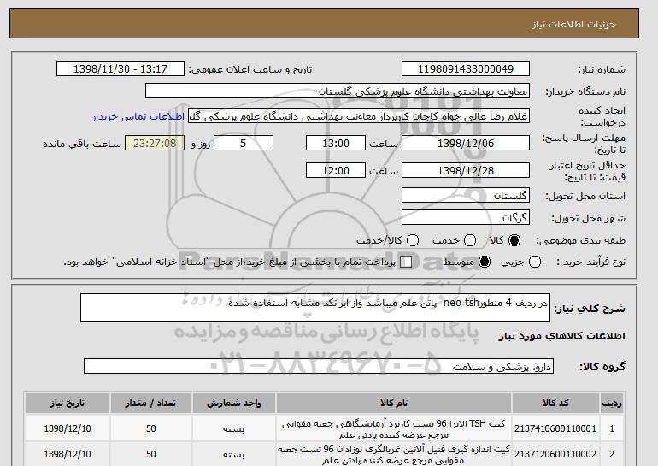Image resolution: width=658 pixels, height=466 pixels.
Task: Click the quantity 50 in row 2
Action: point(150,454)
